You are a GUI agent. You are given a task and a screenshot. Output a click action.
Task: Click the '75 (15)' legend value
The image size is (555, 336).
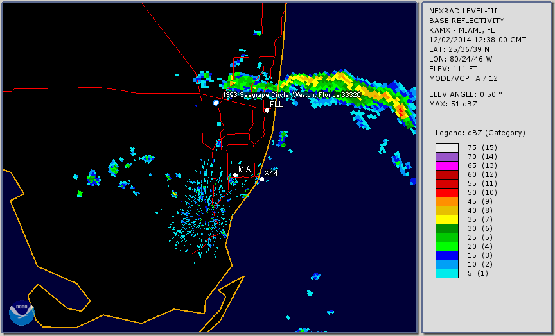[482, 147]
